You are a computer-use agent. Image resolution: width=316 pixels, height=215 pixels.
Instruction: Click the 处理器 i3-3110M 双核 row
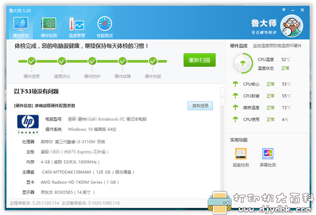point(64,142)
